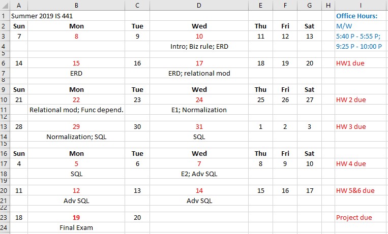Select the 'Intro; Biz rule; ERD' cell

(x=199, y=47)
